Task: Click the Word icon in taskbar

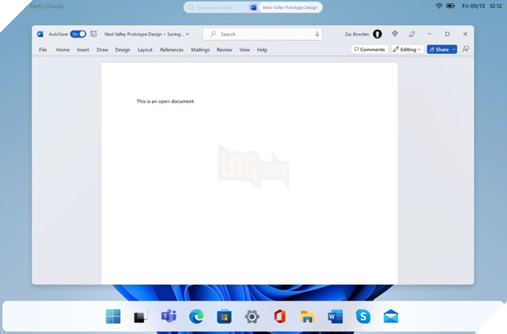Action: [x=336, y=316]
